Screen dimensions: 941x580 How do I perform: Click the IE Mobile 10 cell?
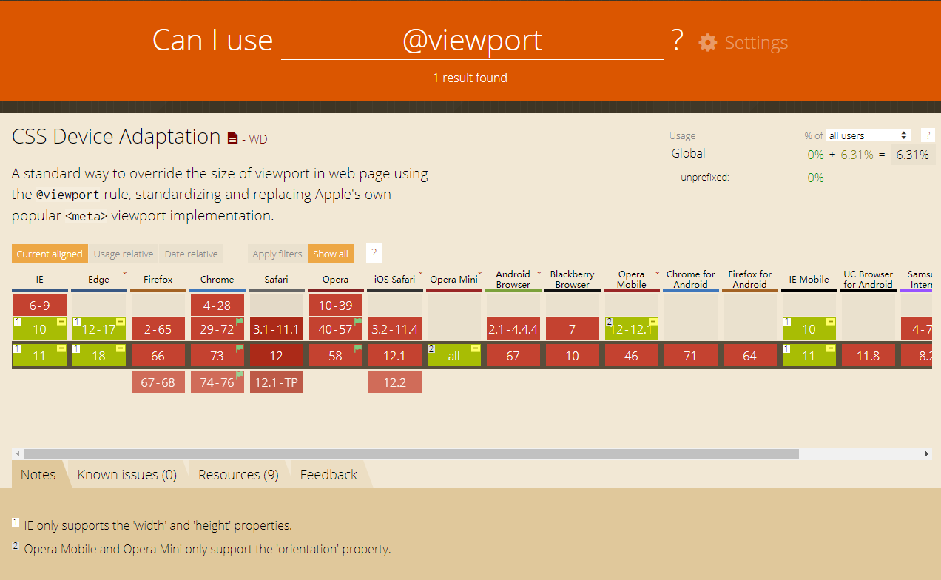click(809, 329)
